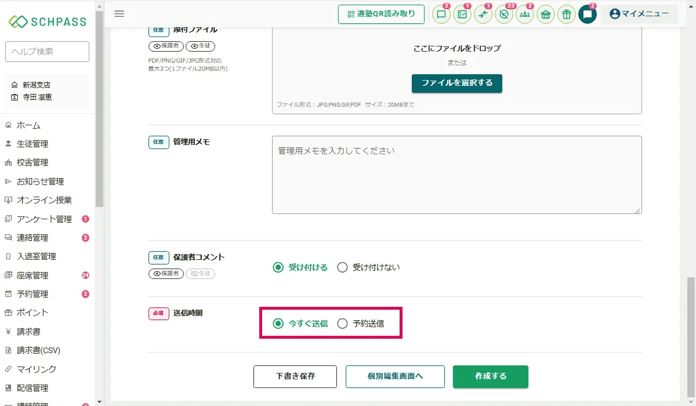The image size is (696, 406).
Task: Open the speech bubble icon with badge 2
Action: [441, 14]
